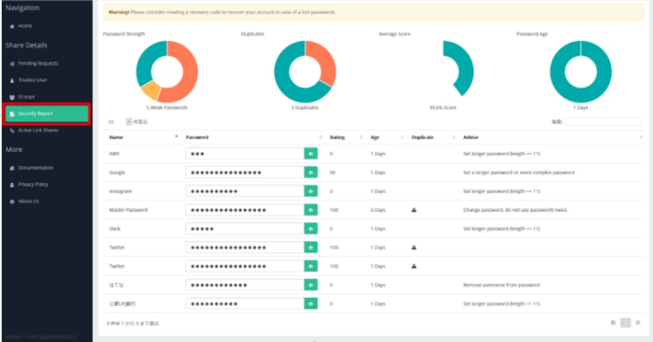
Task: Open About Us info icon
Action: pos(12,202)
